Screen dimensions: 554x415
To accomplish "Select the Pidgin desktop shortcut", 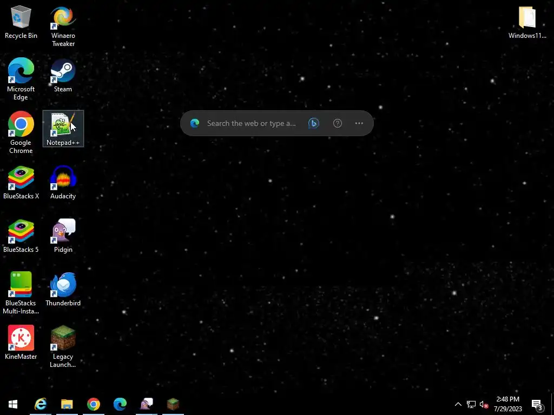I will [63, 236].
